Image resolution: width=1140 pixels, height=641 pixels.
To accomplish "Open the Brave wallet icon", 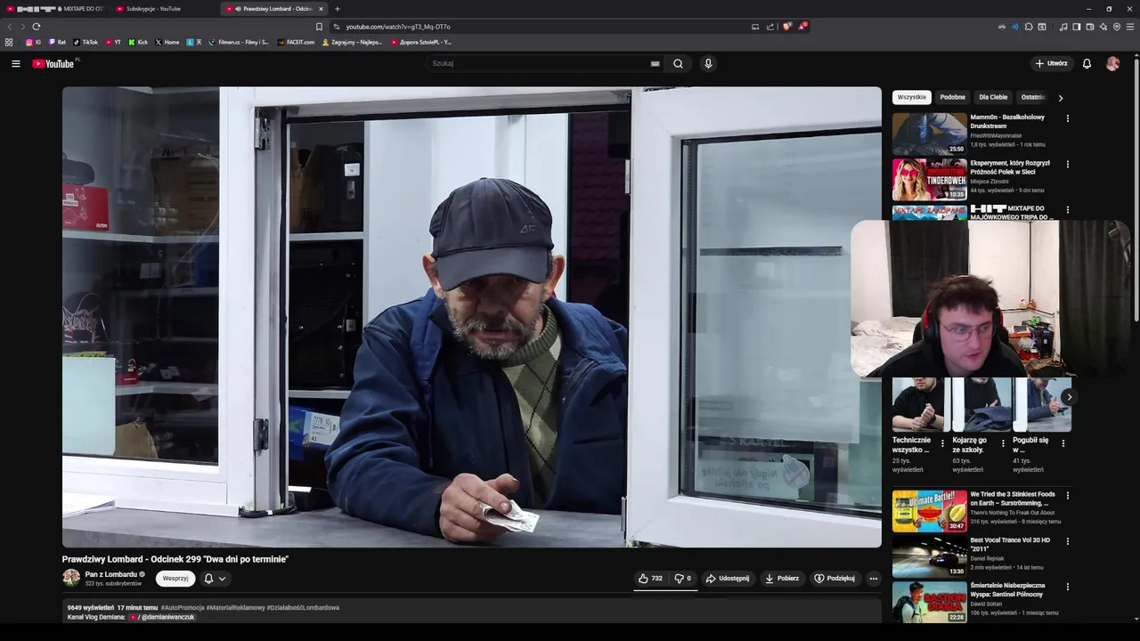I will 1090,27.
